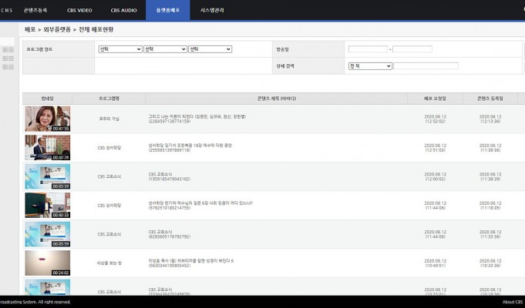Click the title 성서학당 김기석 요한복음 18강
The width and height of the screenshot is (525, 308).
point(190,146)
